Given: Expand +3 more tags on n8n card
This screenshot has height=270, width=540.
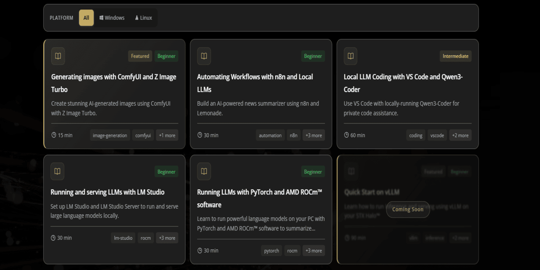Looking at the screenshot, I should point(314,135).
